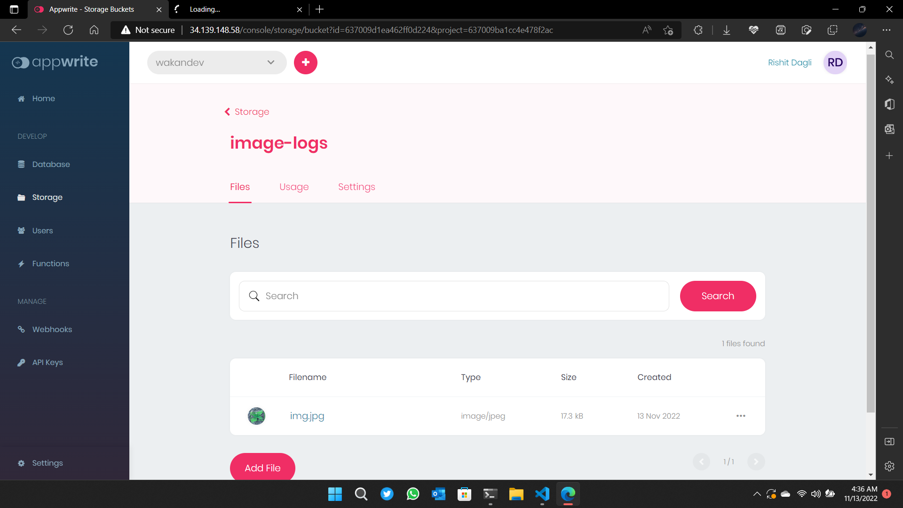Click the browser refresh icon

click(x=68, y=30)
